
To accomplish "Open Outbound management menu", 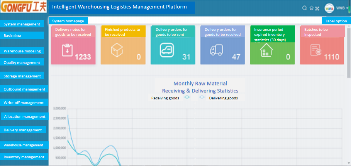I will point(24,89).
